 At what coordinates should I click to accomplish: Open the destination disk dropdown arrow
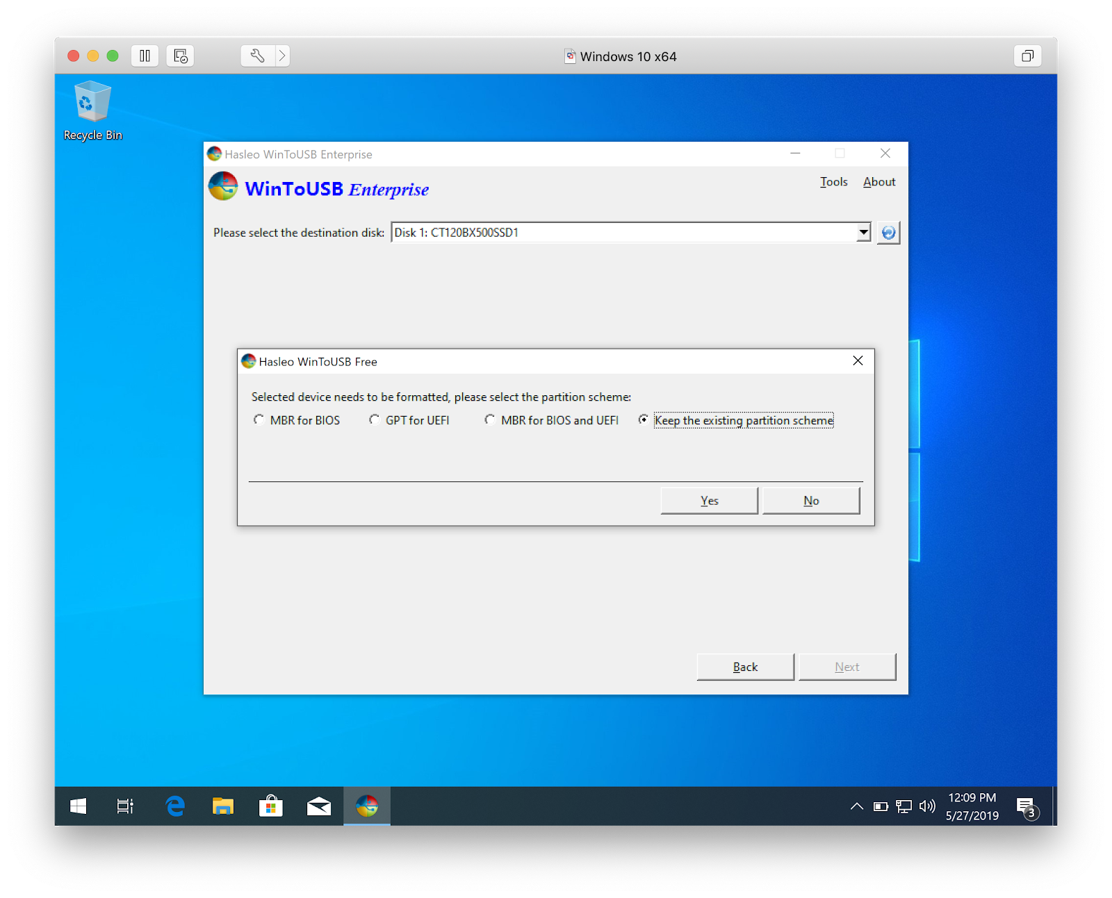(x=863, y=233)
